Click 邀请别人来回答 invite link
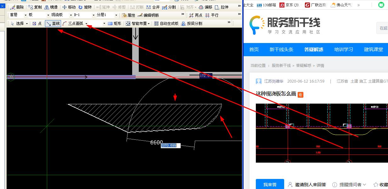388x189 pixels. pyautogui.click(x=307, y=185)
